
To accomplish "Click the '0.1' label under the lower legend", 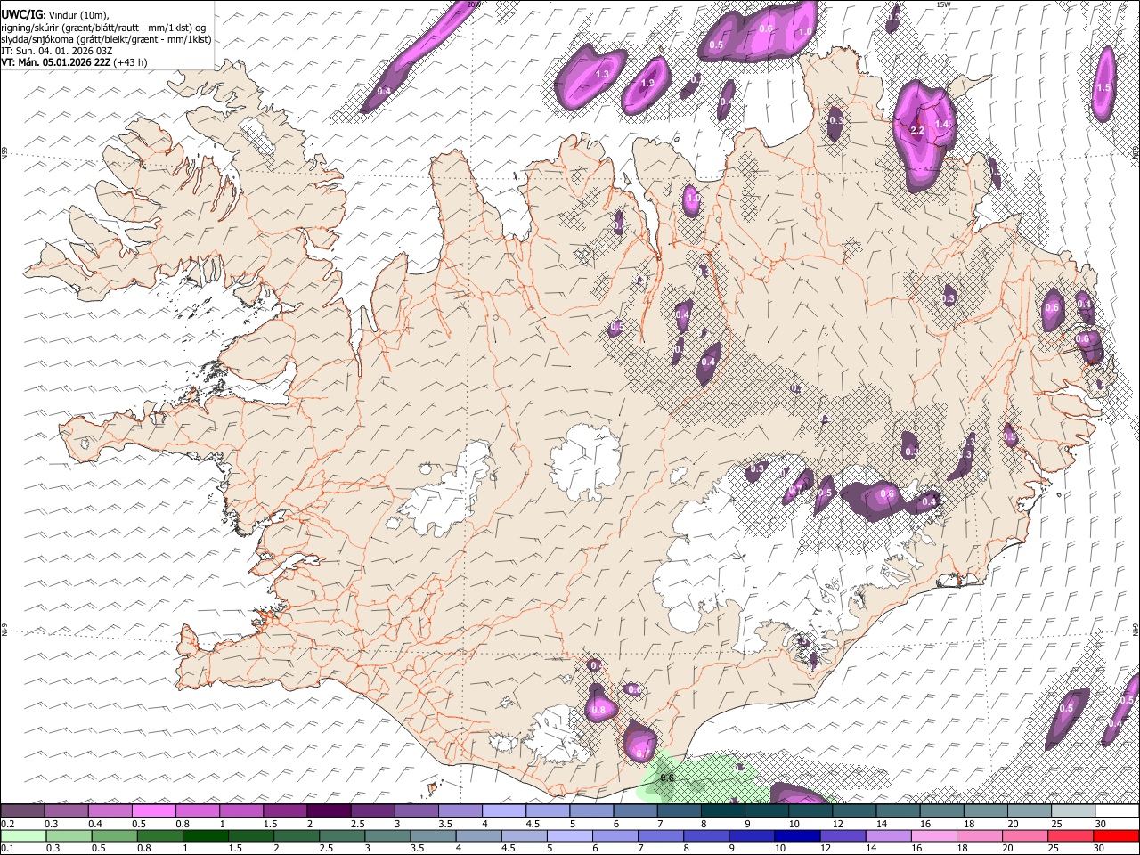I will (8, 848).
